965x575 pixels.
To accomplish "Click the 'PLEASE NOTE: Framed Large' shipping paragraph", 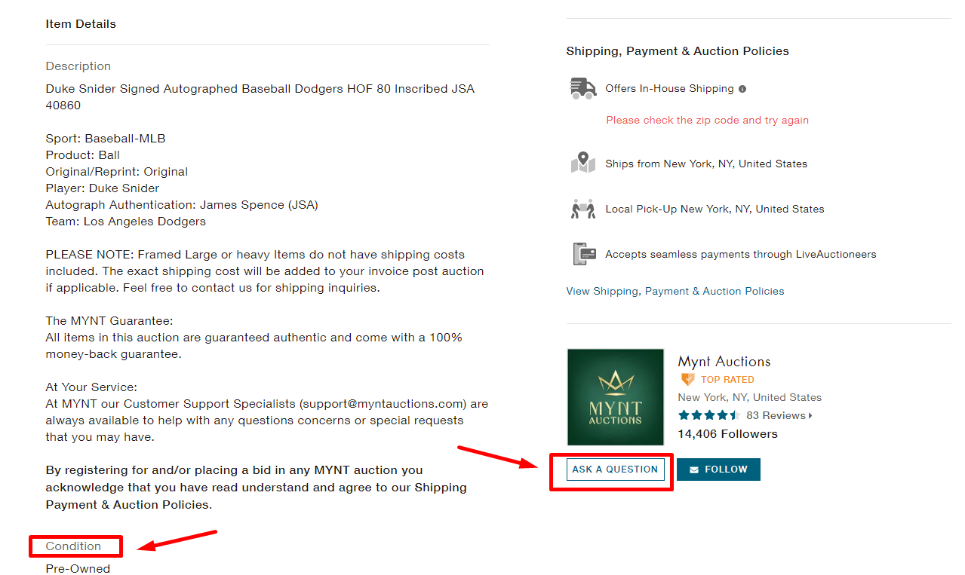I will [265, 271].
